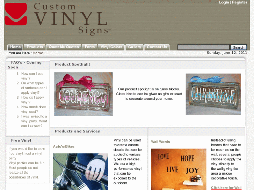Open the Fonts tab
The image size is (254, 190).
pyautogui.click(x=89, y=47)
